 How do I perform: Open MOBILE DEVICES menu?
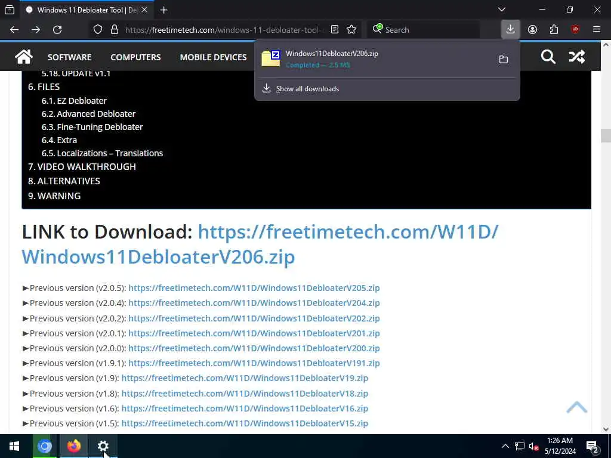pos(213,57)
